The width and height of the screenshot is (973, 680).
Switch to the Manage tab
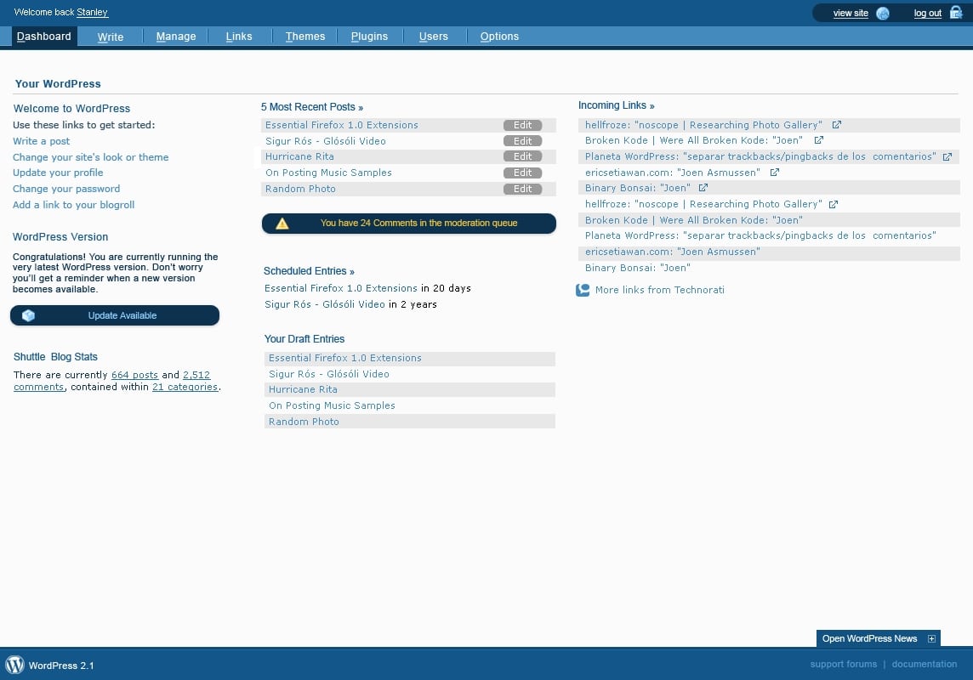pyautogui.click(x=176, y=37)
